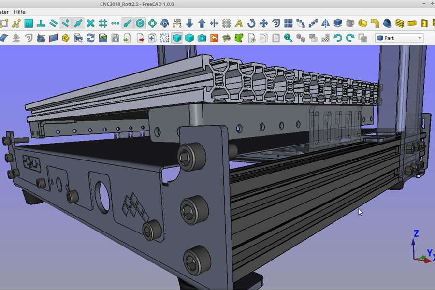Select the Draft Move four-arrow tool
435x290 pixels.
[x=263, y=23]
